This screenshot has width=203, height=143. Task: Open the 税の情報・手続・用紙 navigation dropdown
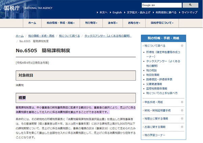(x=60, y=23)
